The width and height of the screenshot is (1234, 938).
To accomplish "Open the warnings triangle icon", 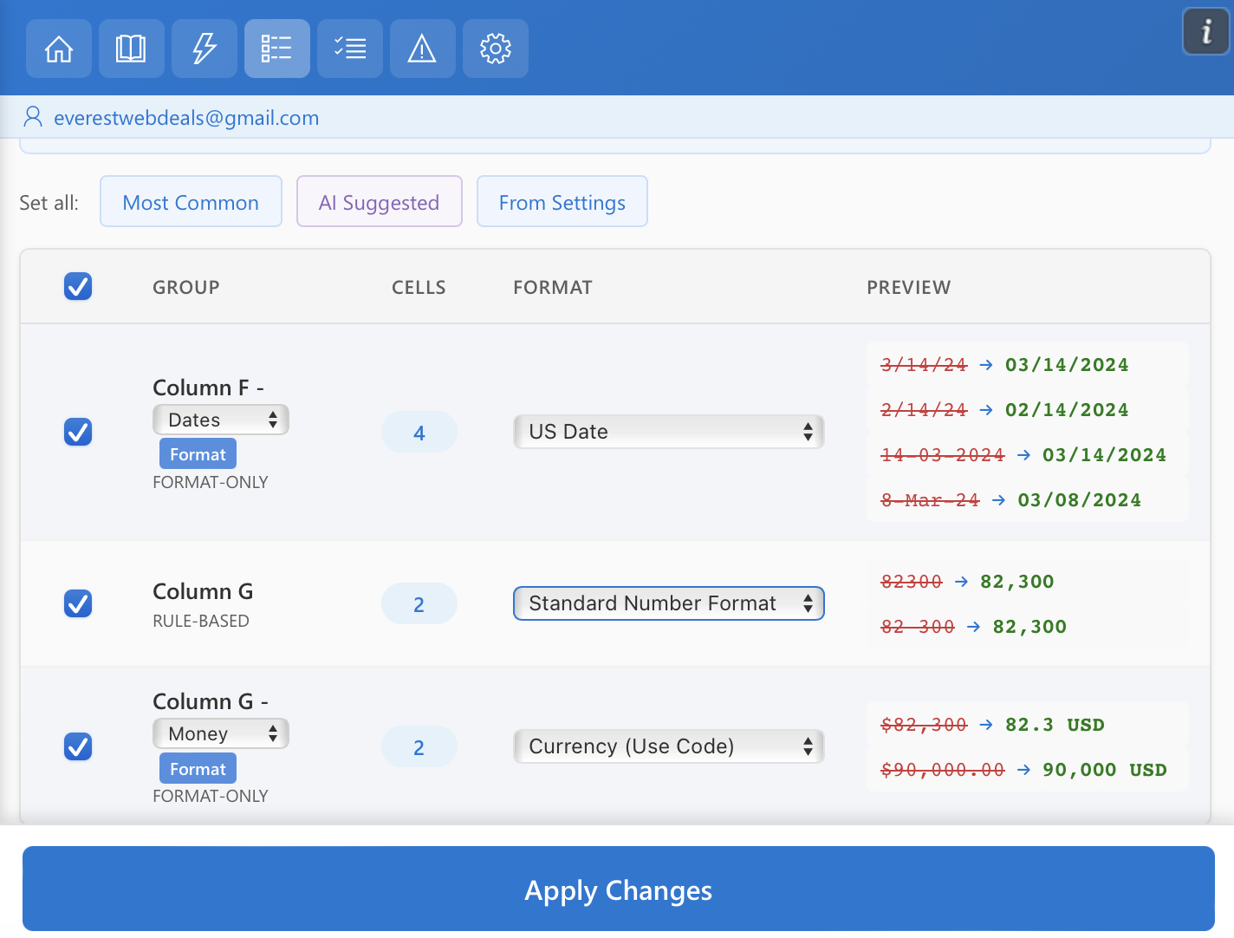I will point(422,49).
